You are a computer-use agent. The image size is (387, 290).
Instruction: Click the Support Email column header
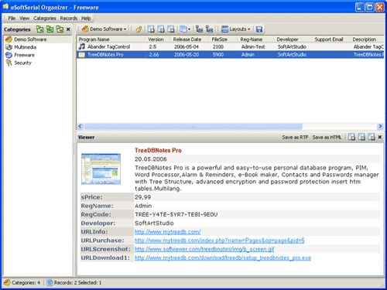point(331,39)
